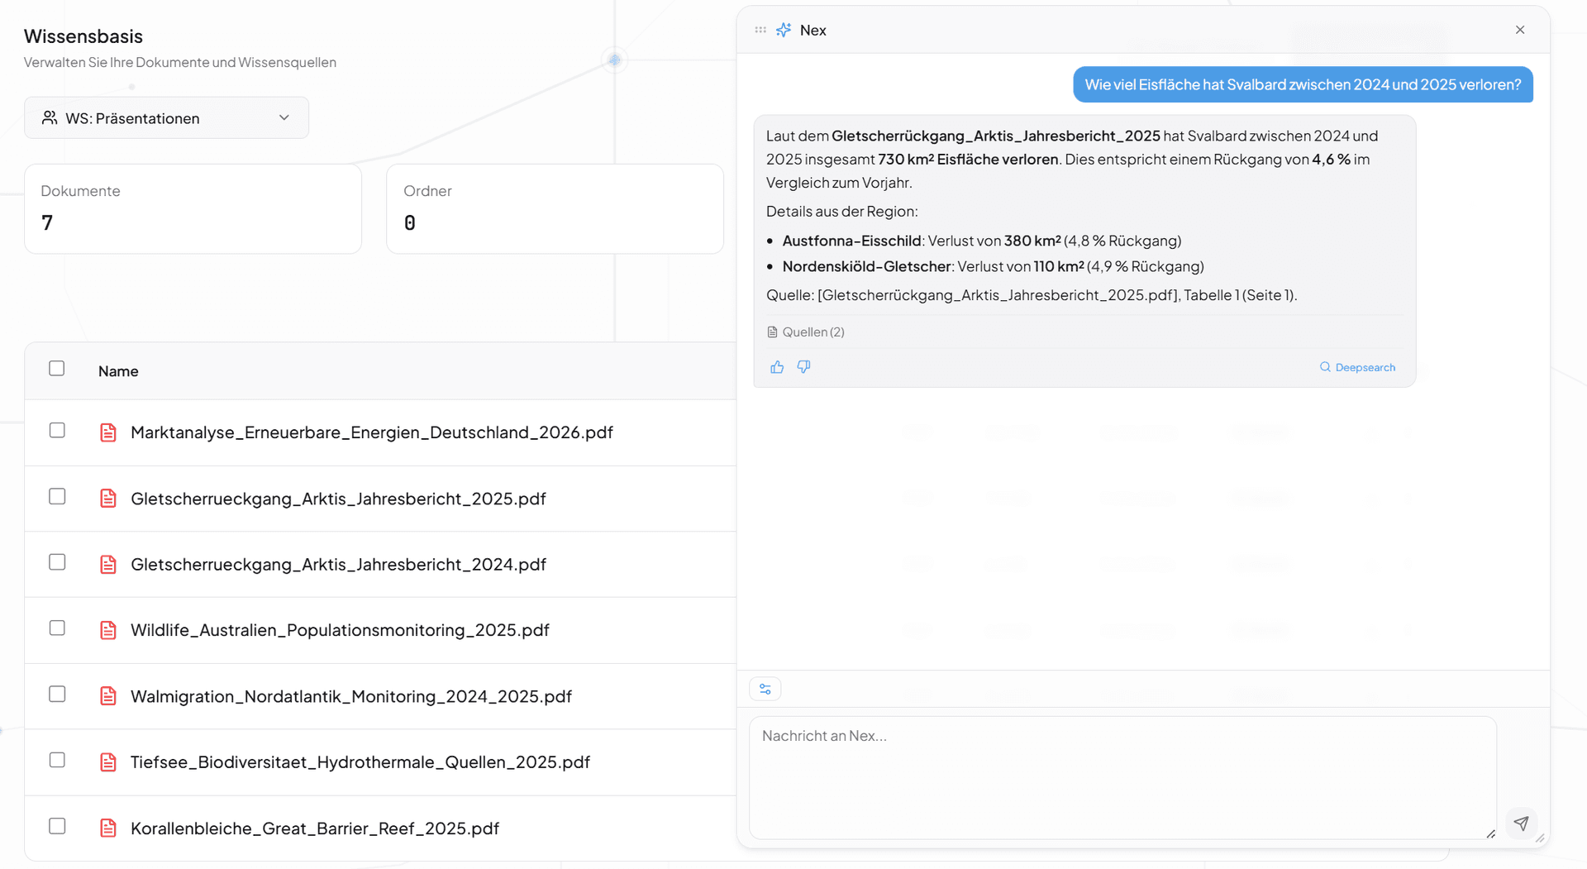Click the thumbs up feedback icon
The height and width of the screenshot is (869, 1587).
click(x=777, y=367)
